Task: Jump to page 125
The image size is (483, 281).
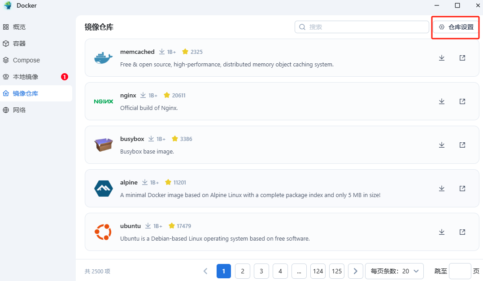Action: 337,271
